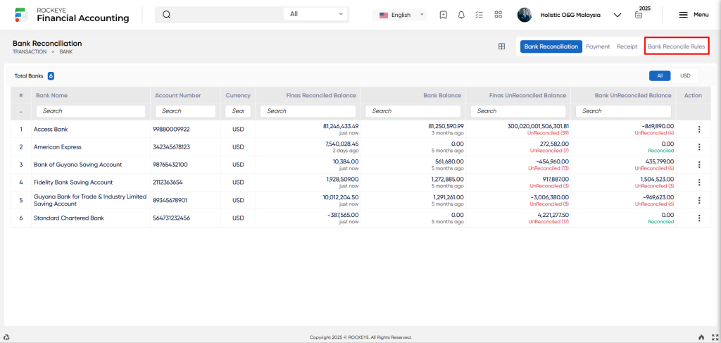Click the table layout grid icon
Viewport: 721px width, 343px height.
click(x=501, y=46)
